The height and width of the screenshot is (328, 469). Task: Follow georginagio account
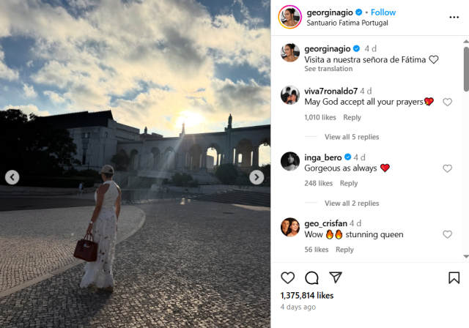tap(383, 12)
